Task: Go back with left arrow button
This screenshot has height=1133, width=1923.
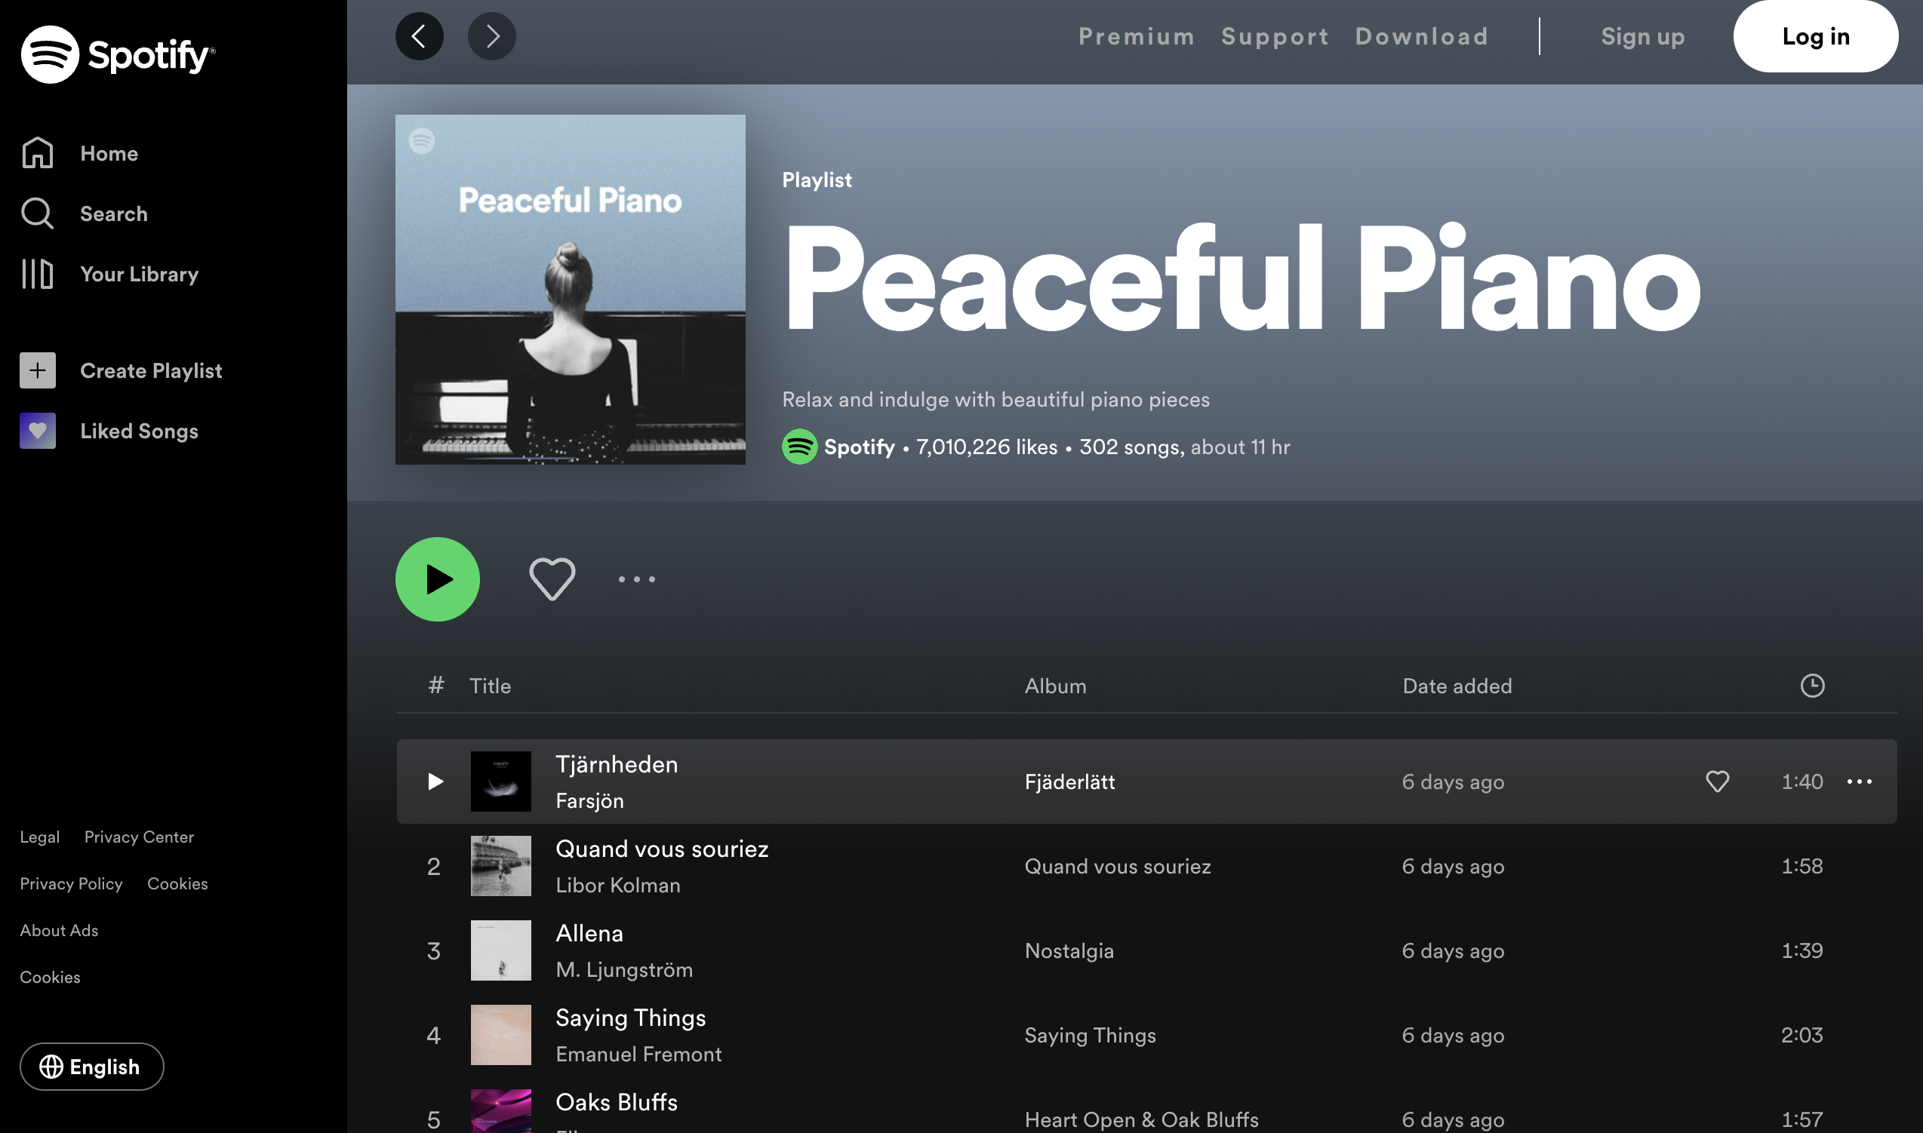Action: (x=420, y=36)
